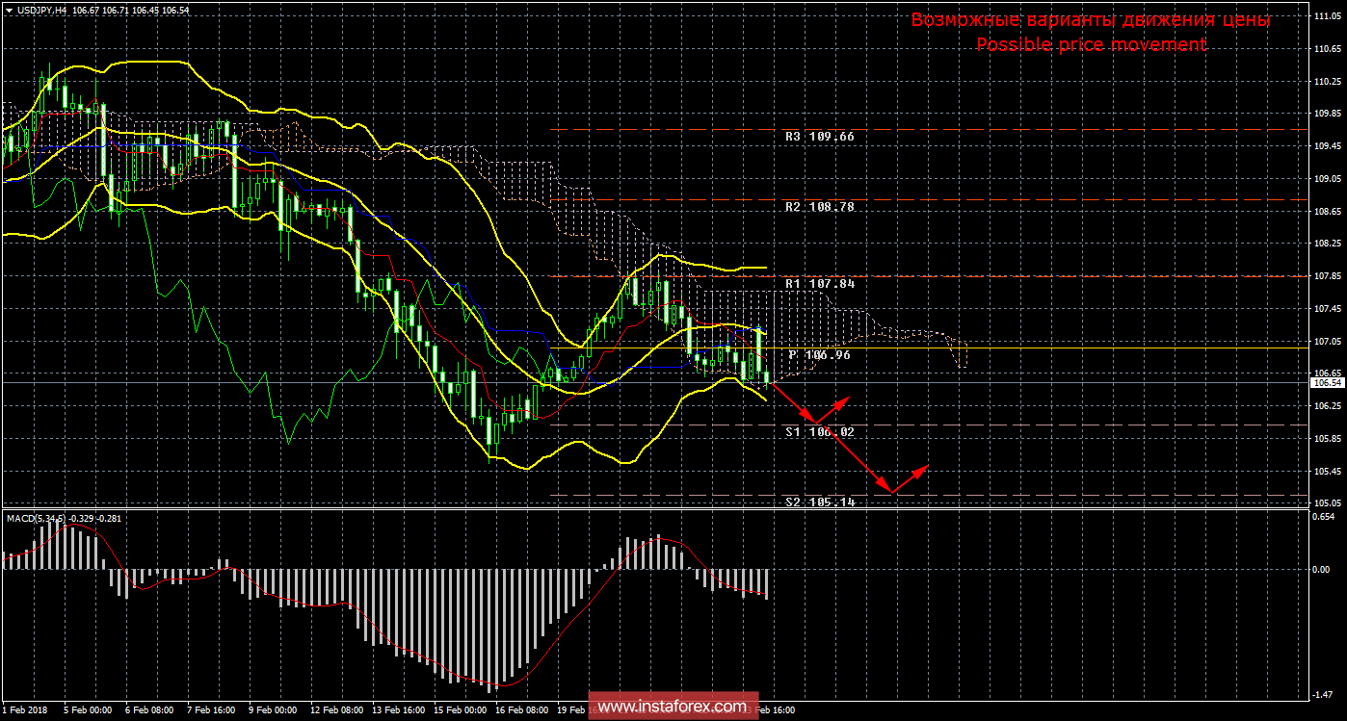Click the 0.654 MACD scale value
Image resolution: width=1347 pixels, height=721 pixels.
pos(1325,517)
